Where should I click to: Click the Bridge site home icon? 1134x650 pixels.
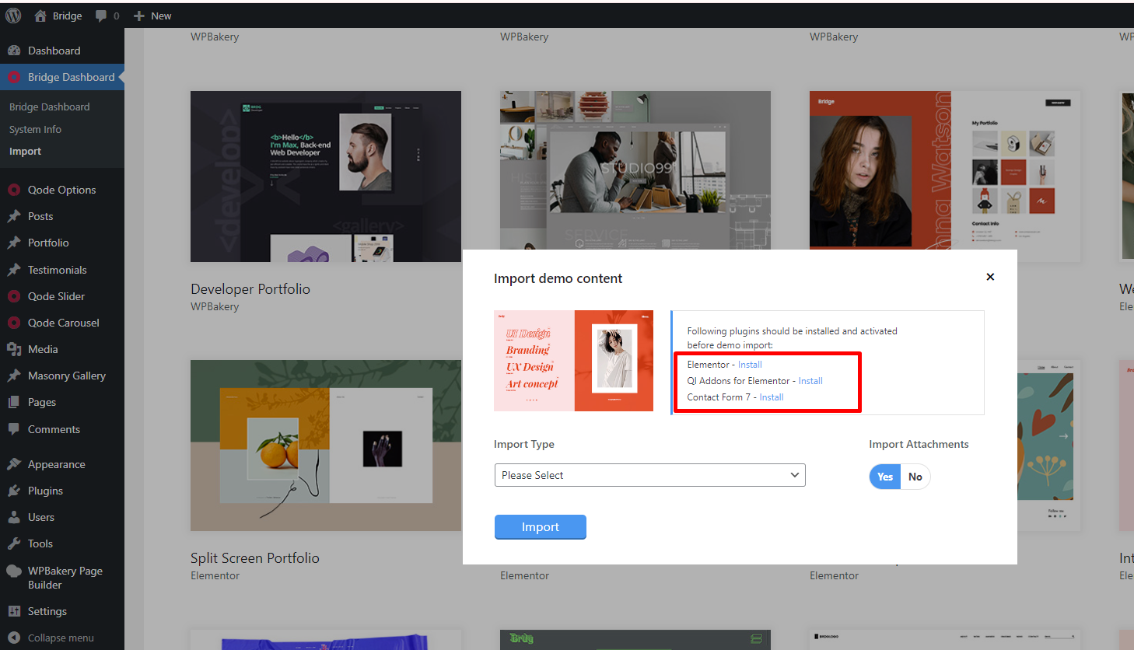[40, 16]
